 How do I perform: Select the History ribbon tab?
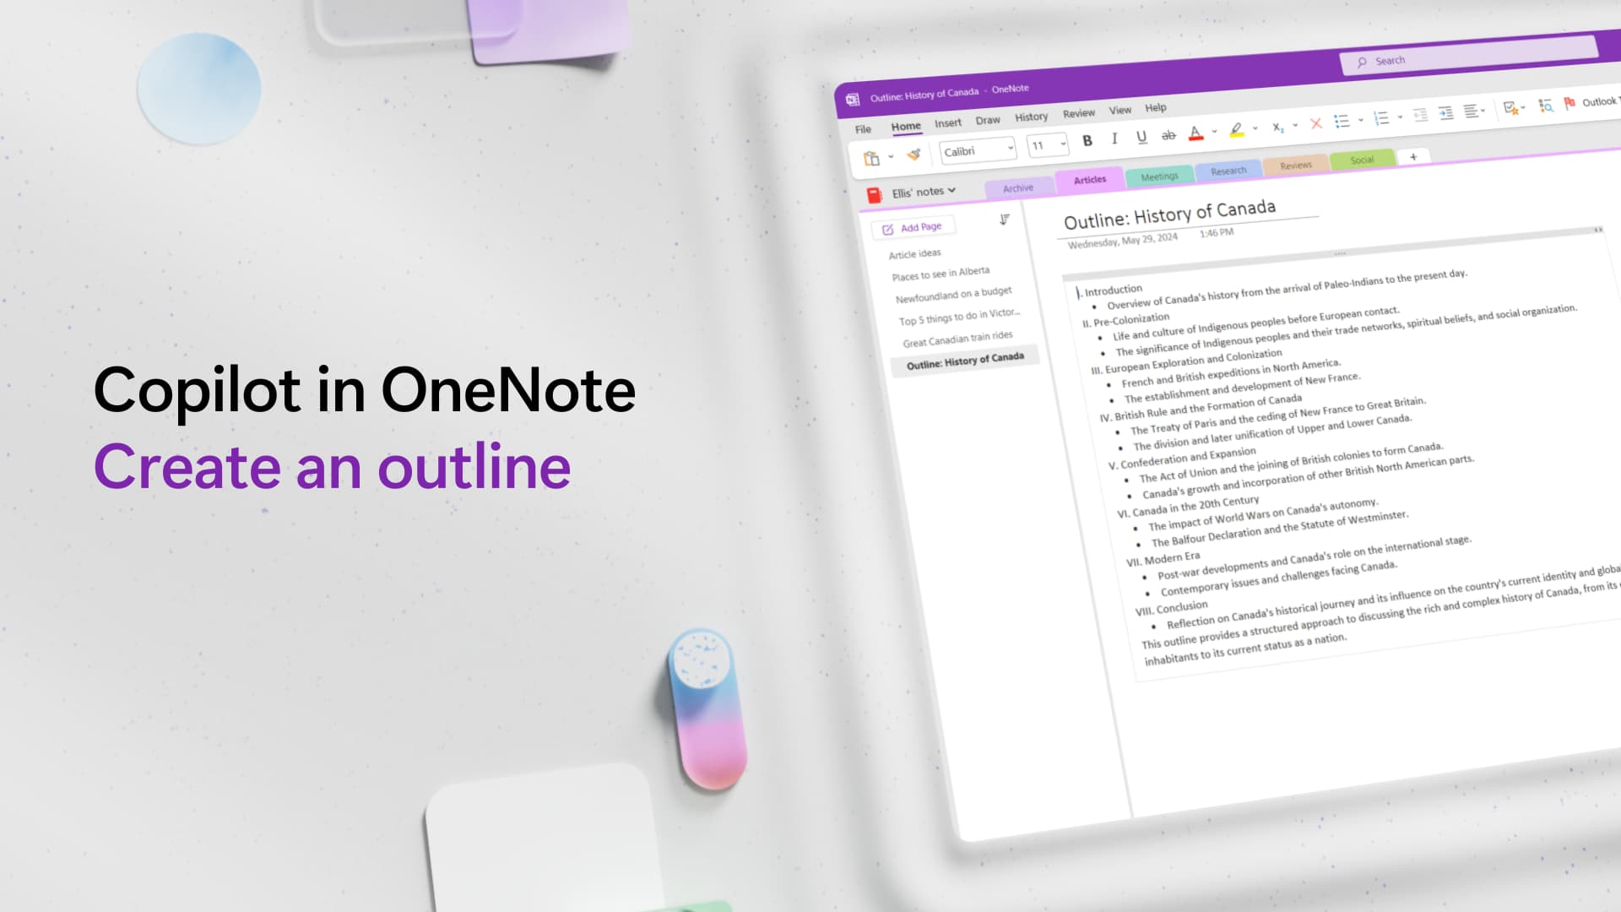click(1027, 112)
